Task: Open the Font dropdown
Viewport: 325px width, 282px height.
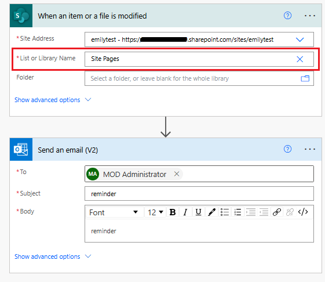Action: click(115, 212)
